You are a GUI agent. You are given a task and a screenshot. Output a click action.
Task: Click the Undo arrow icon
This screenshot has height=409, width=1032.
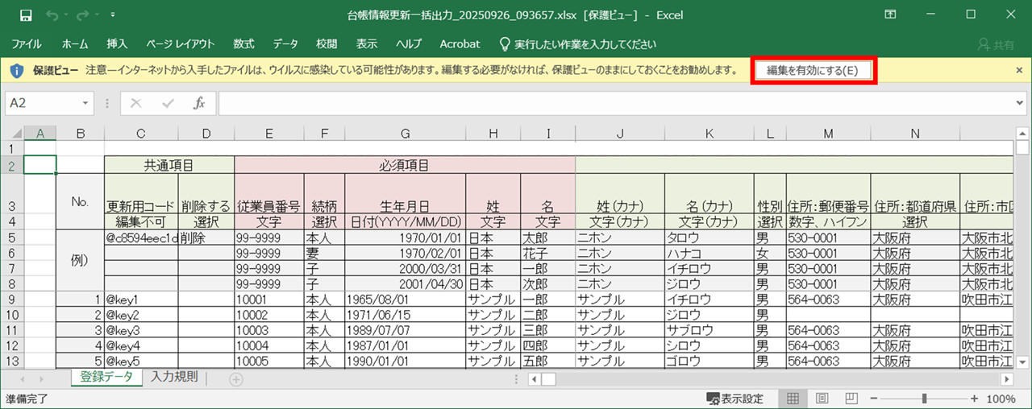point(53,15)
